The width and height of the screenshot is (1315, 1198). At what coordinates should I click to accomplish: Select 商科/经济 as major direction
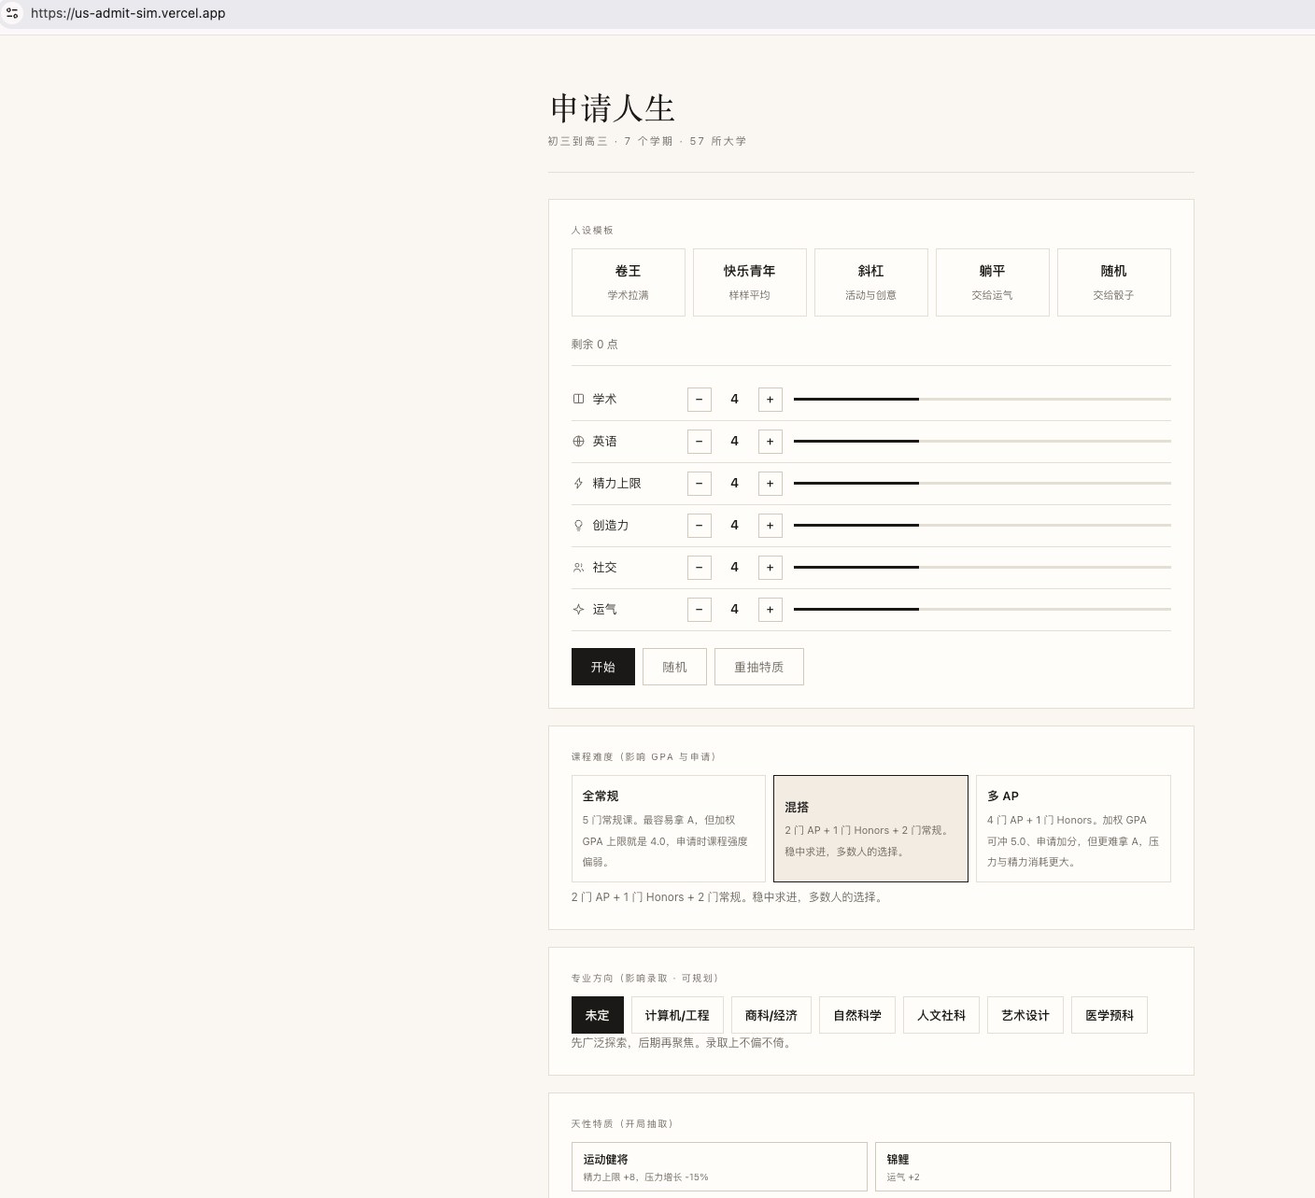point(771,1015)
